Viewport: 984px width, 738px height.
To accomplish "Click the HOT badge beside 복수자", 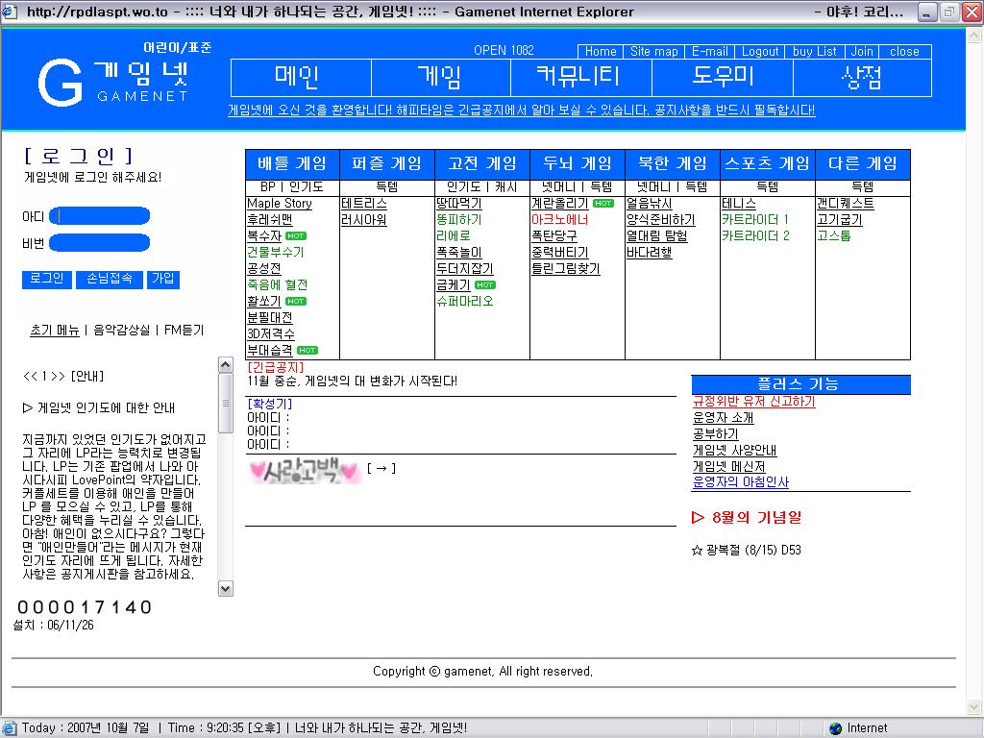I will click(296, 236).
